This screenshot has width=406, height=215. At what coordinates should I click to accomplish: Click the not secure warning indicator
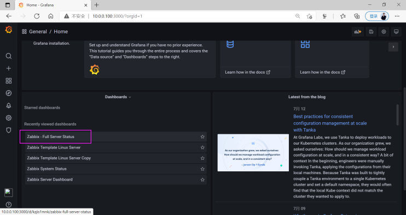pyautogui.click(x=74, y=16)
